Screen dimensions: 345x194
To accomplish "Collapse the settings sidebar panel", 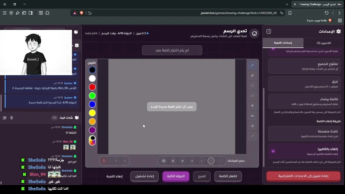I will pyautogui.click(x=269, y=32).
